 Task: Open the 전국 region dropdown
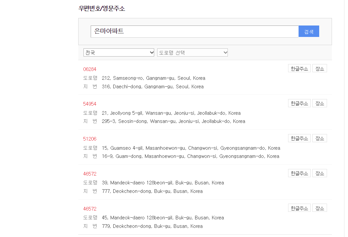[119, 53]
